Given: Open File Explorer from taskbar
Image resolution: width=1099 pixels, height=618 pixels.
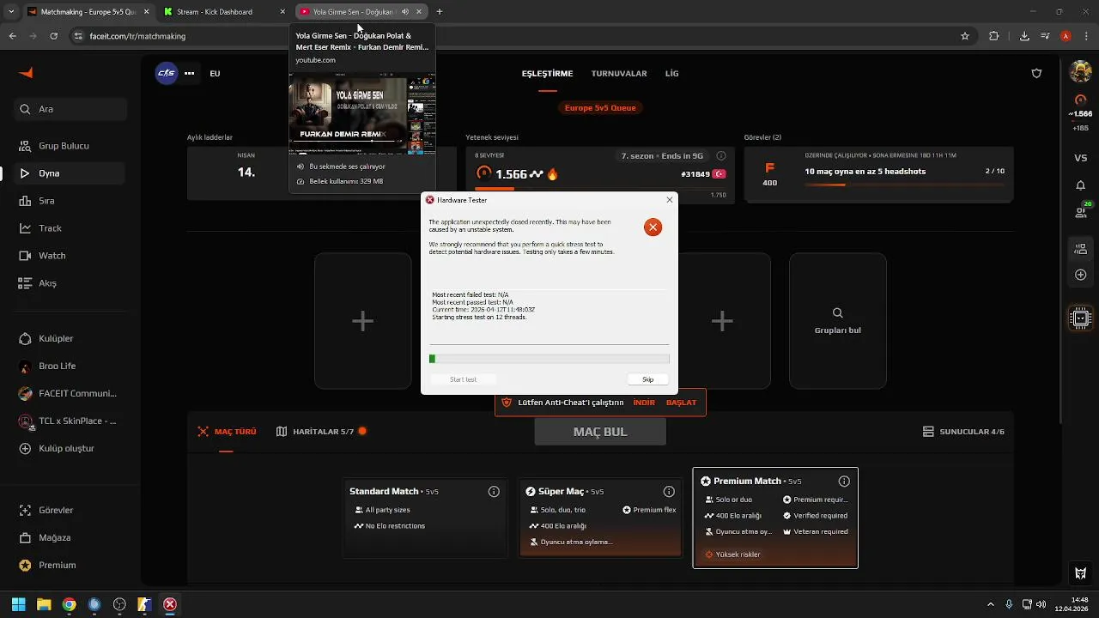Looking at the screenshot, I should point(44,604).
